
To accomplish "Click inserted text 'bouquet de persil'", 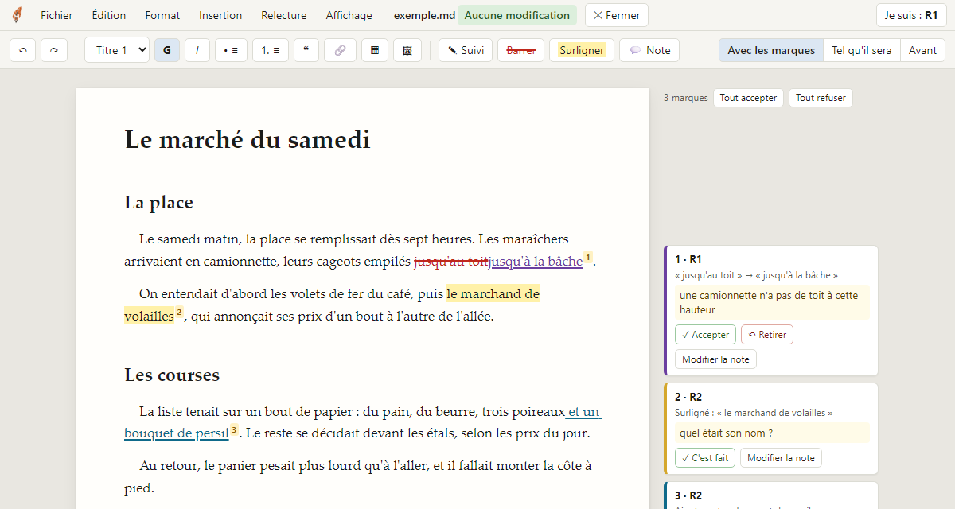I will click(177, 434).
